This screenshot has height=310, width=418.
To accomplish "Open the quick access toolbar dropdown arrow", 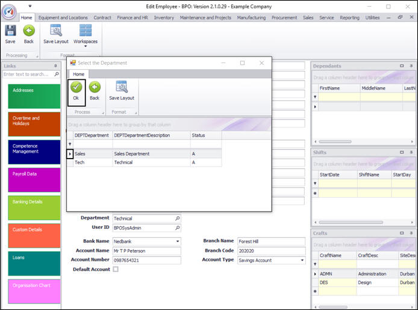I will [30, 6].
